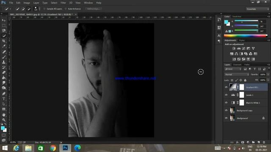Create a new layer in Layers panel
This screenshot has height=152, width=271.
click(x=259, y=142)
